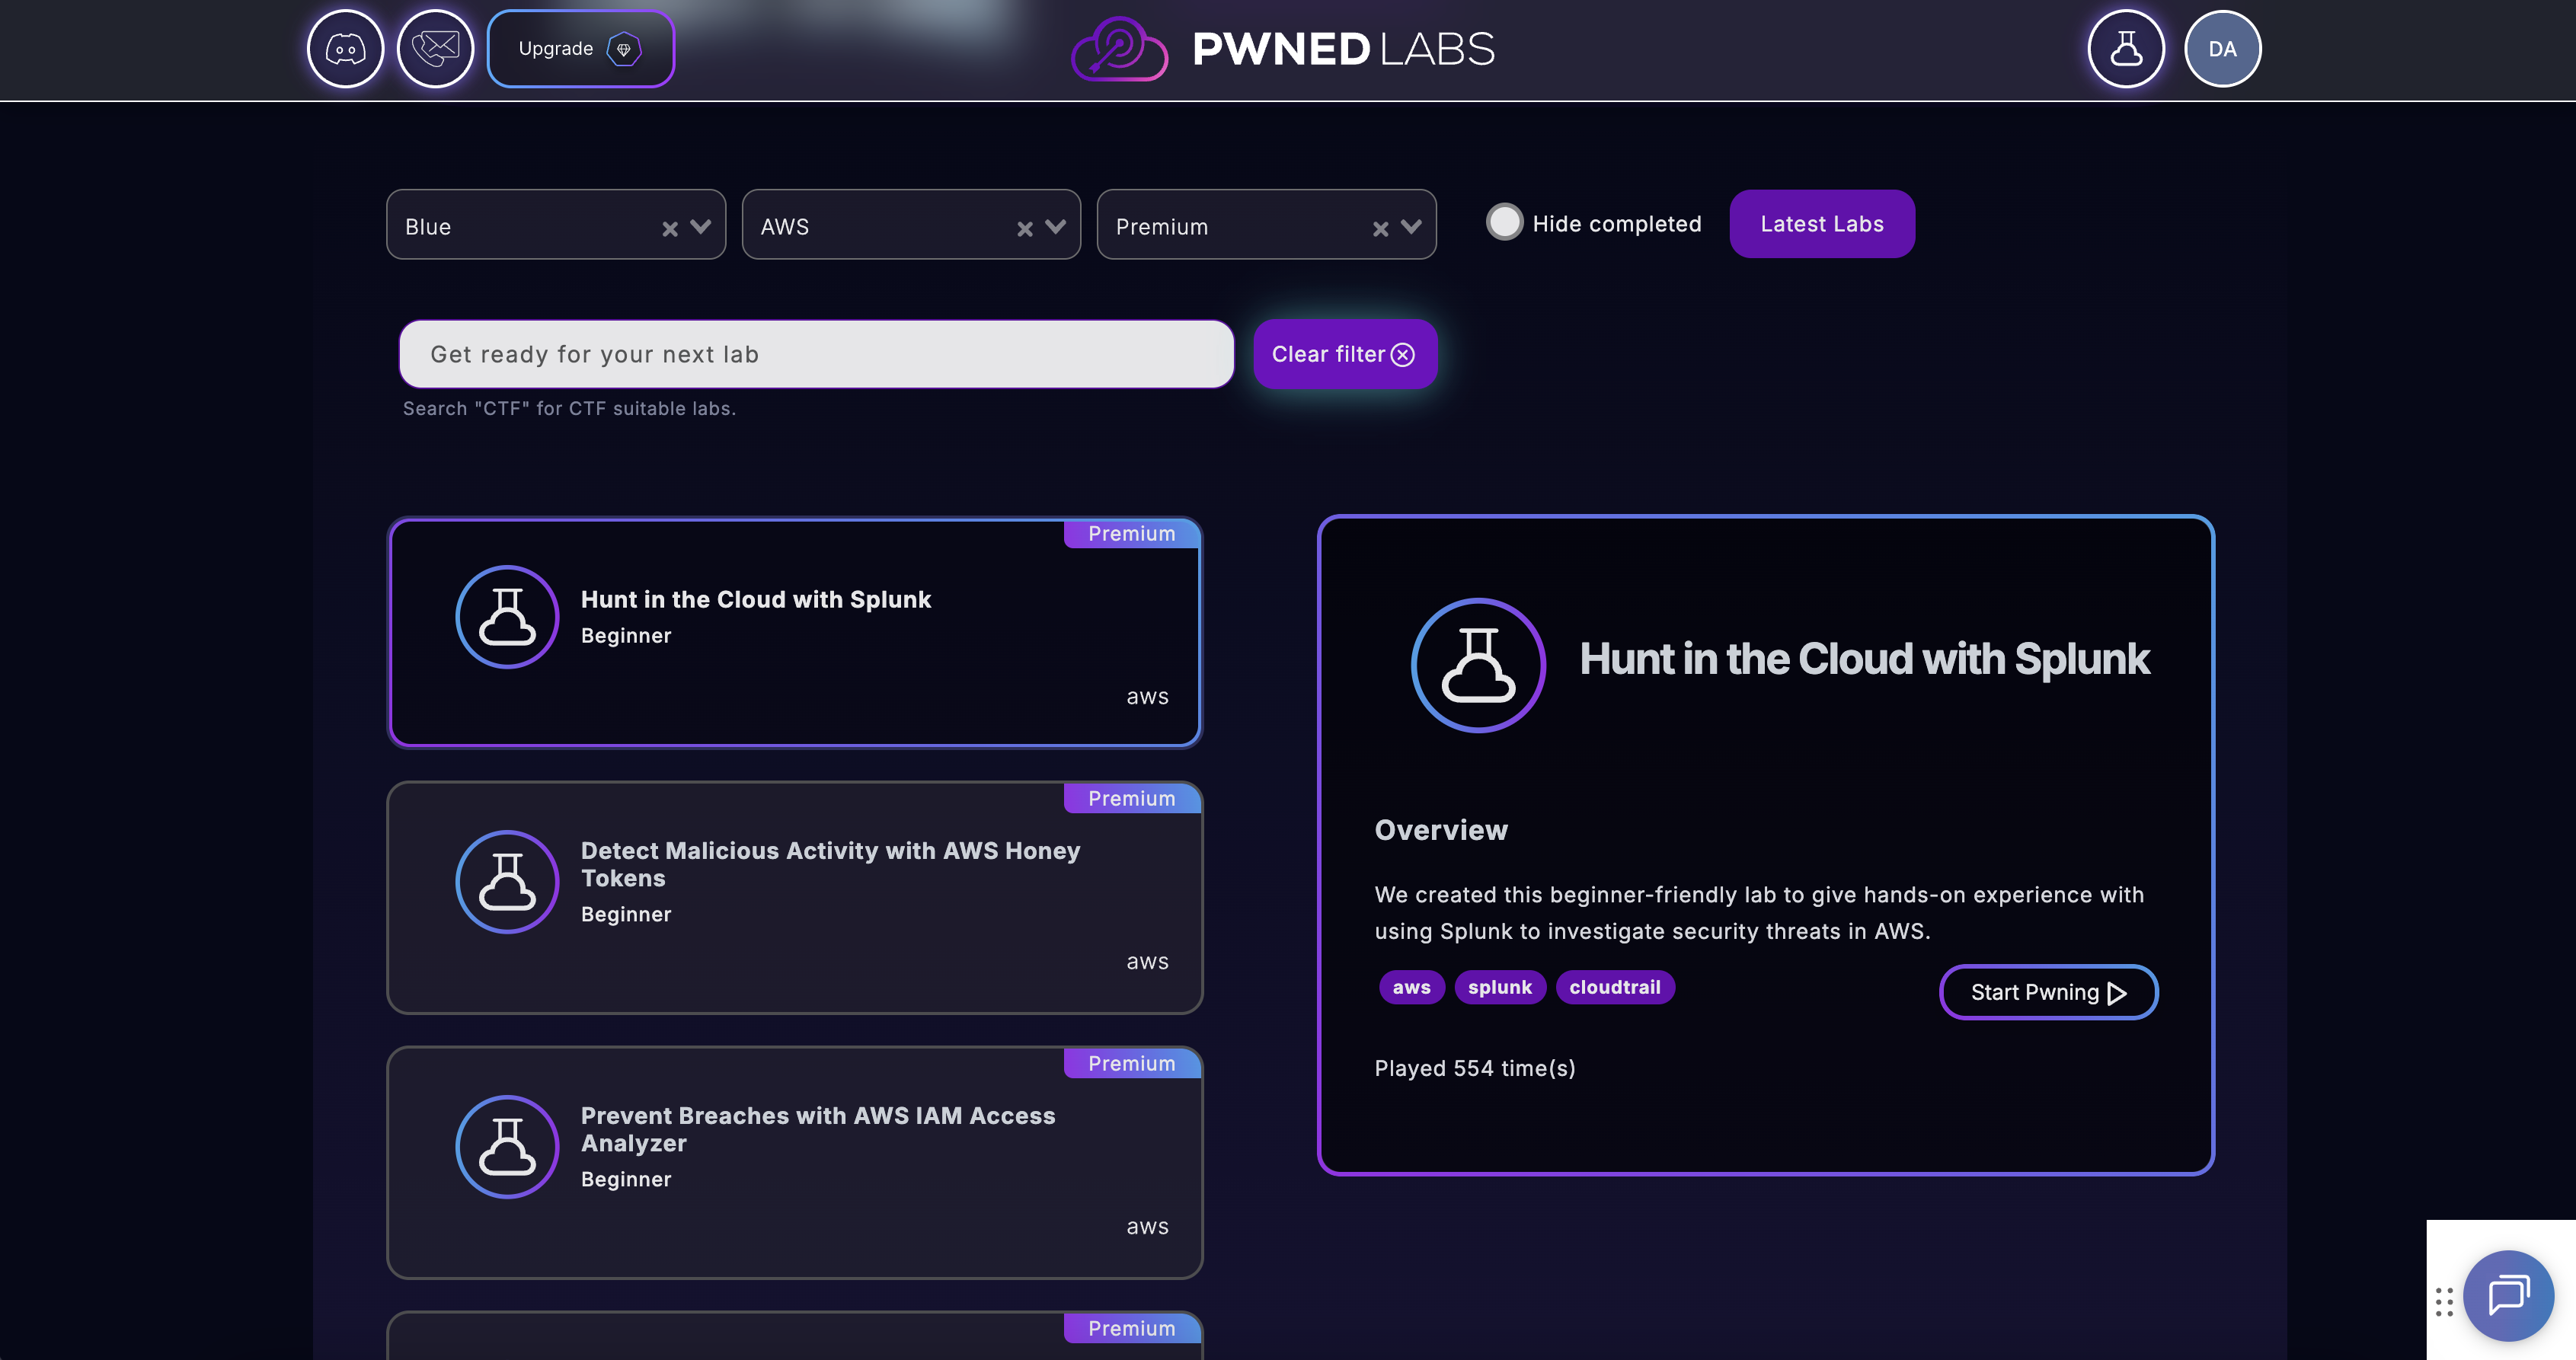The width and height of the screenshot is (2576, 1360).
Task: Open the Discord community icon
Action: point(345,49)
